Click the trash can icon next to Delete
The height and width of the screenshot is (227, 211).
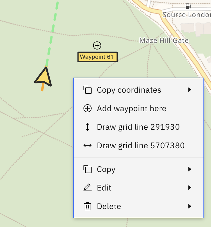[88, 206]
